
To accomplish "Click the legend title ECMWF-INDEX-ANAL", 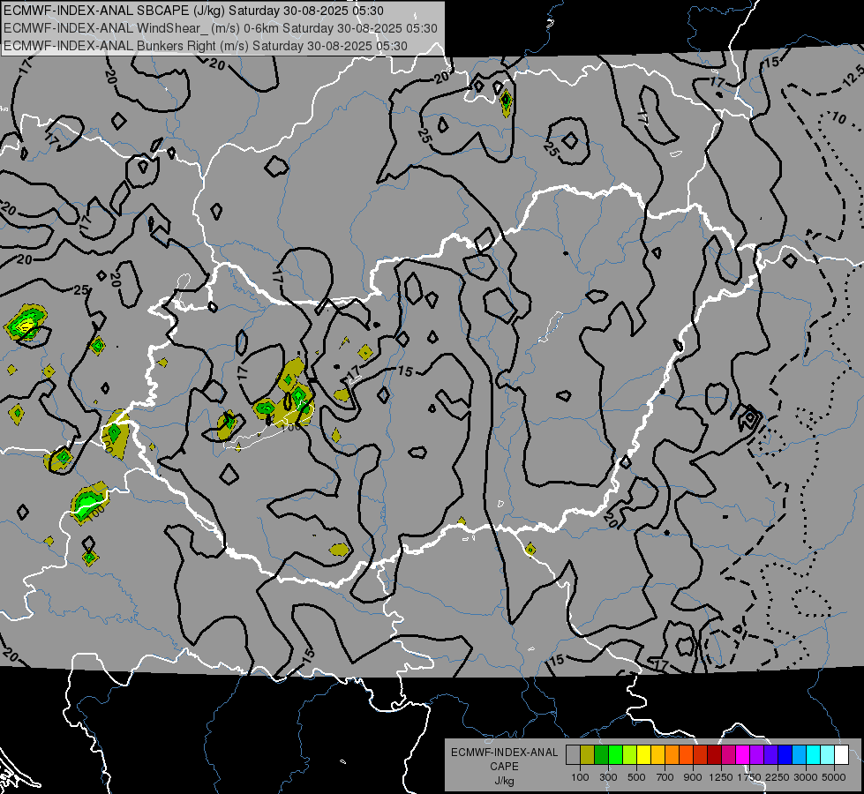I will point(504,753).
